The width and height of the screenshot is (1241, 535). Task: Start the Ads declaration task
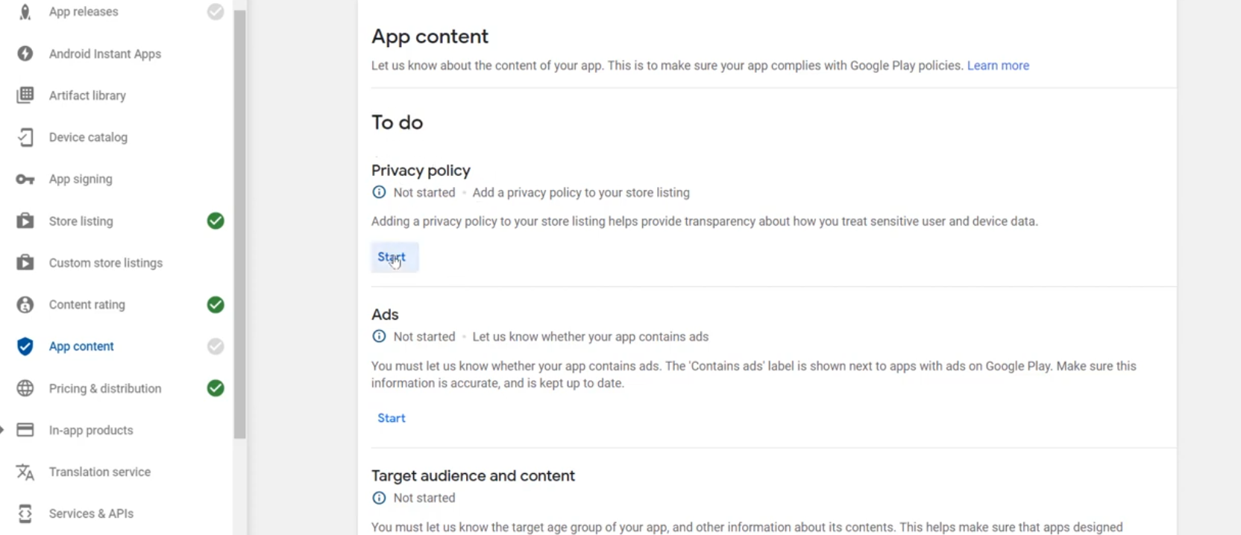point(392,418)
